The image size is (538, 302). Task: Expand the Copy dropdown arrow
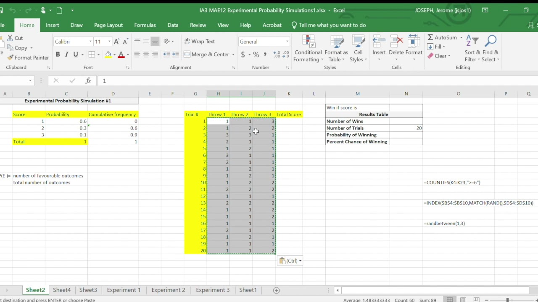31,48
